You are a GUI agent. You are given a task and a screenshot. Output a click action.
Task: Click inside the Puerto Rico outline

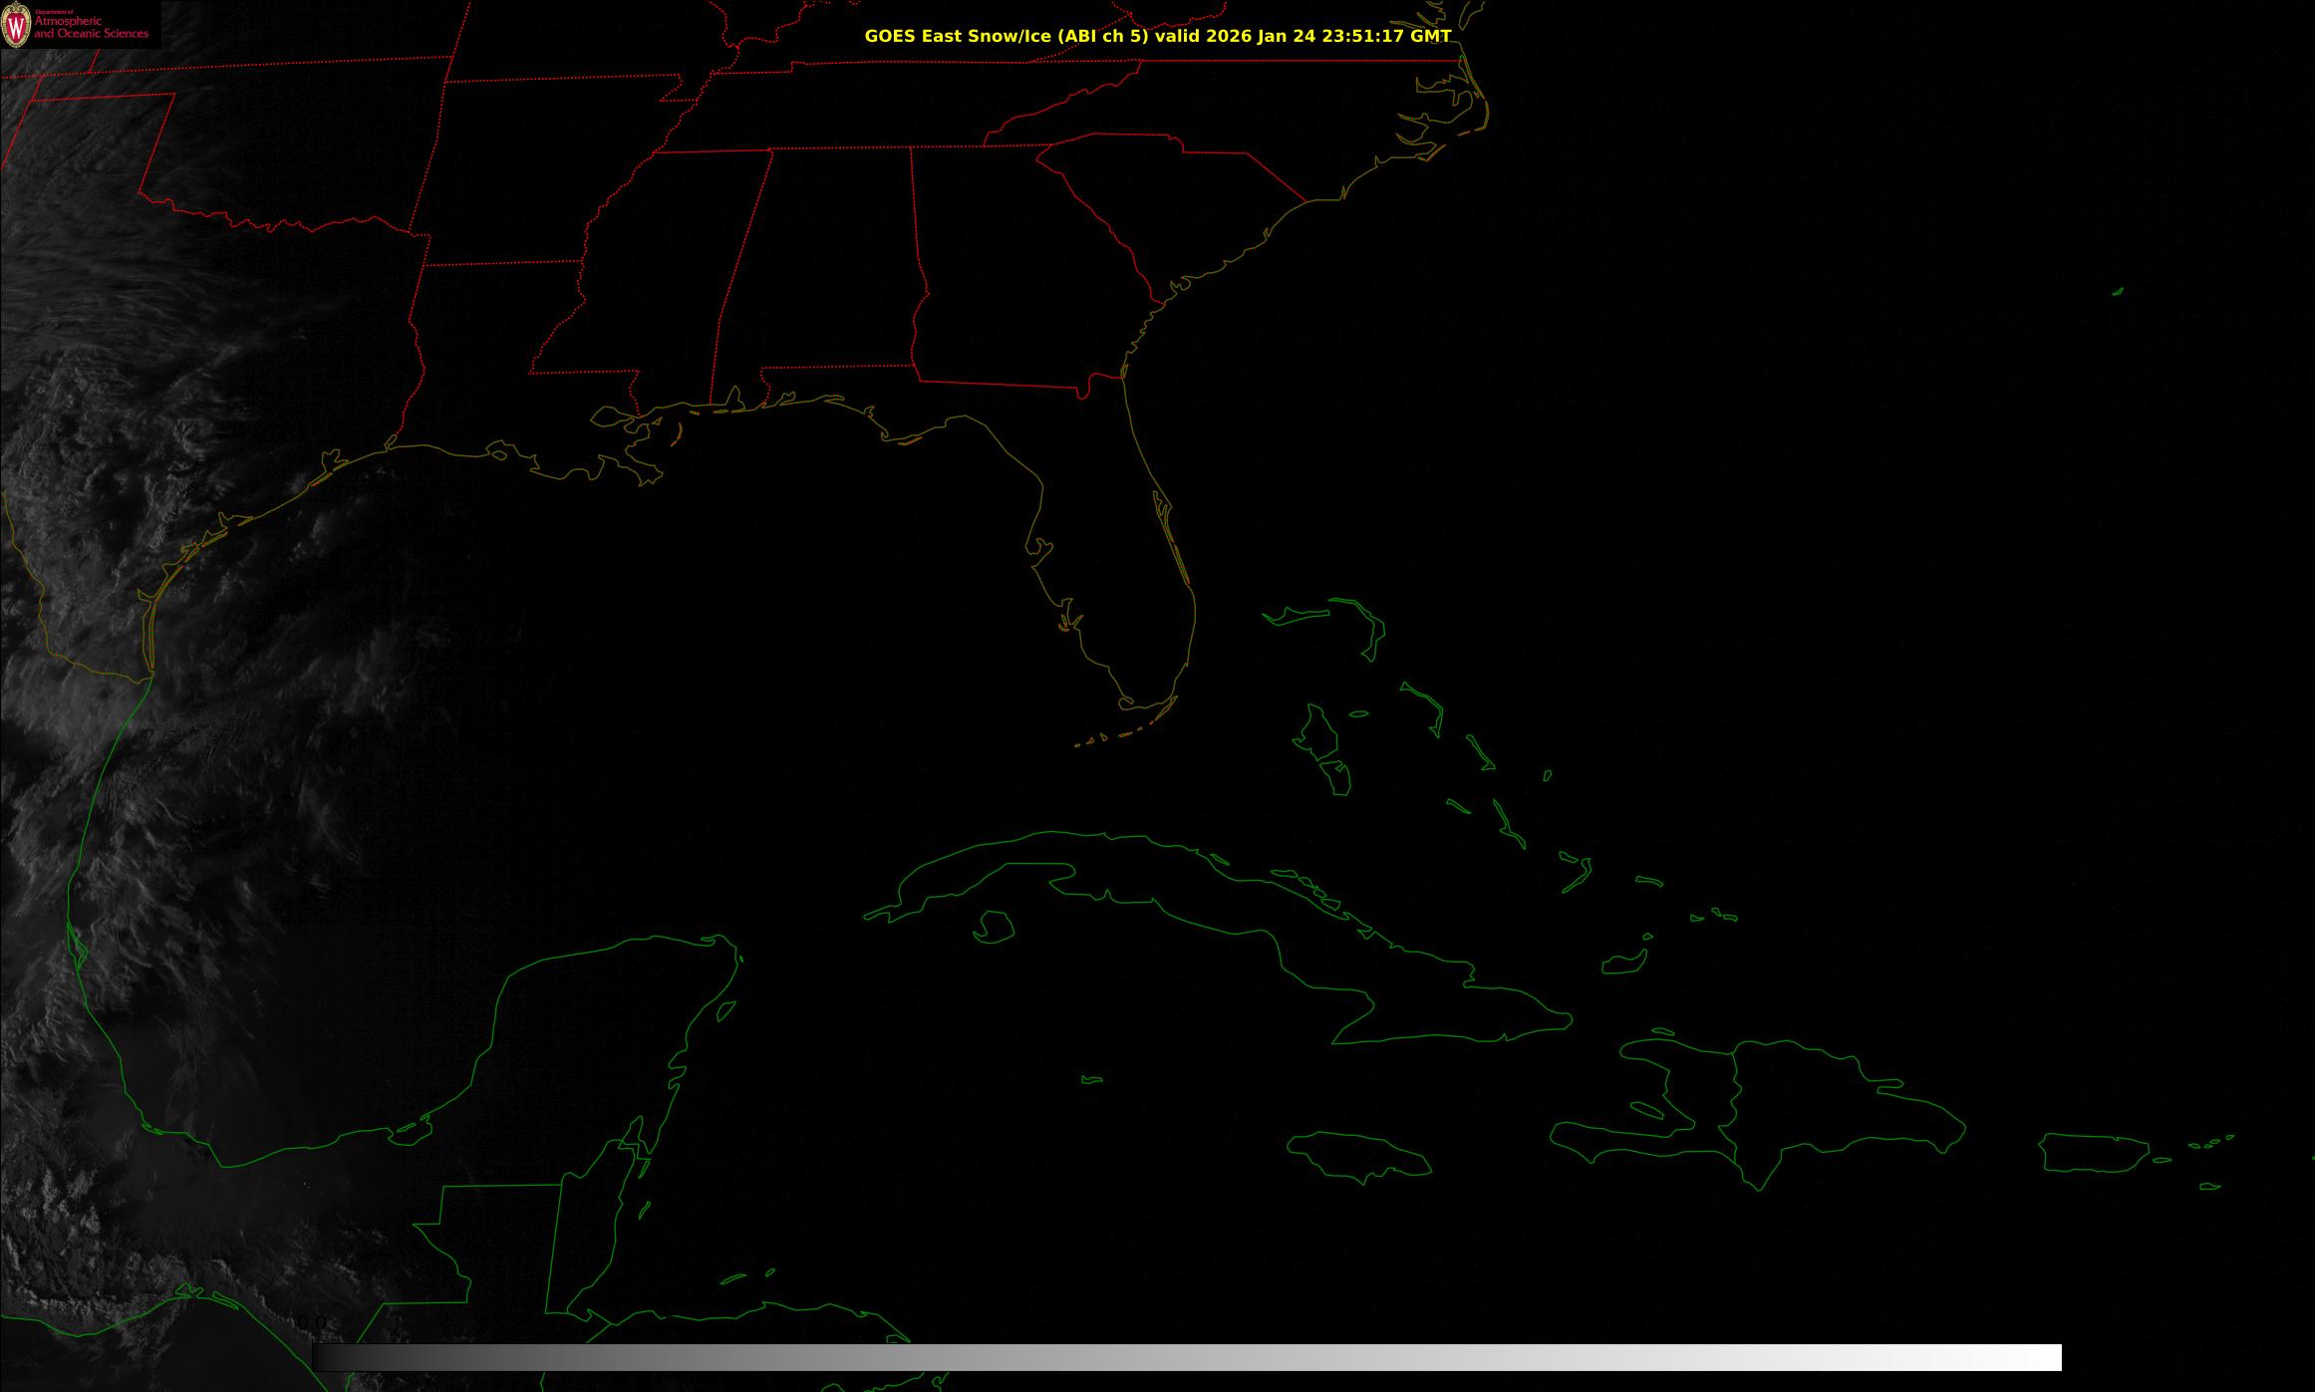2093,1153
